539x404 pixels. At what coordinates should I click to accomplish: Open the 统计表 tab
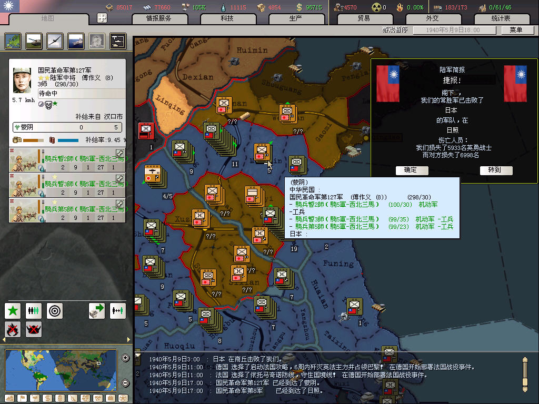tap(501, 18)
